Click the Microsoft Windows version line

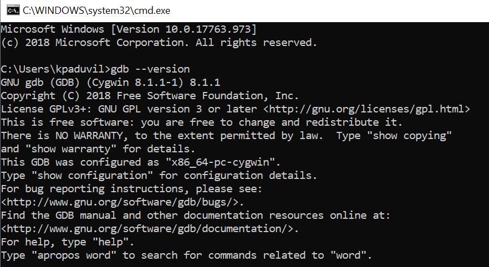pos(129,29)
